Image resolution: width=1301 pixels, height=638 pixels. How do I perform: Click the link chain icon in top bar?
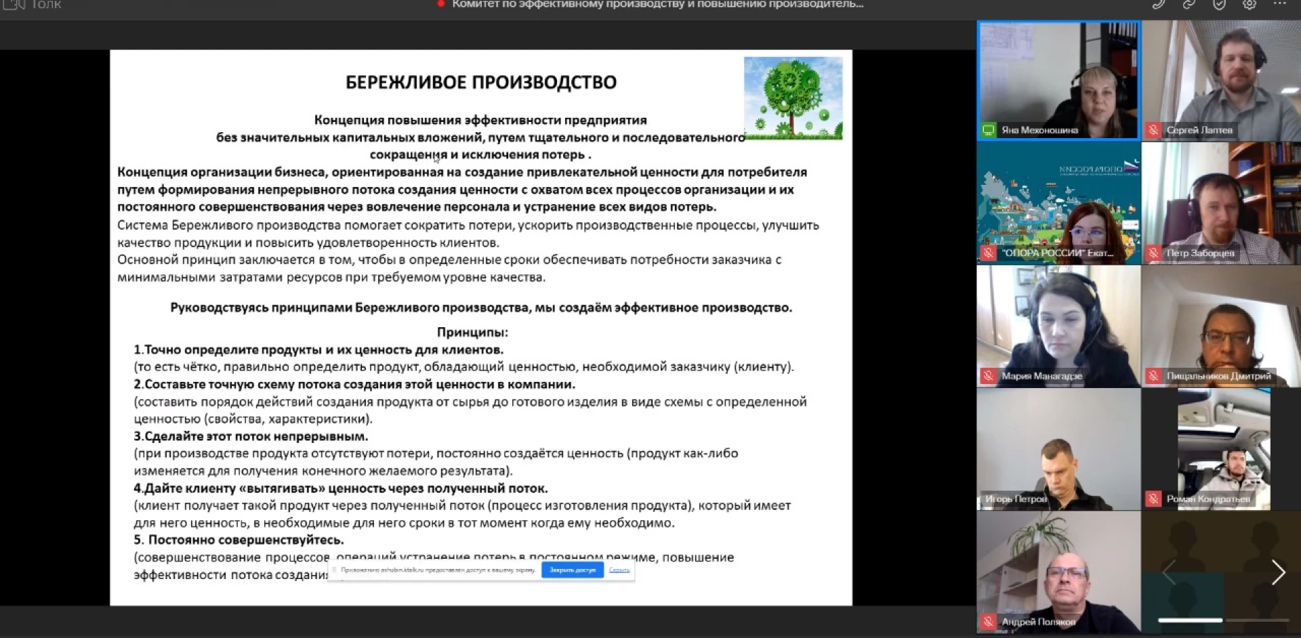(x=1189, y=4)
